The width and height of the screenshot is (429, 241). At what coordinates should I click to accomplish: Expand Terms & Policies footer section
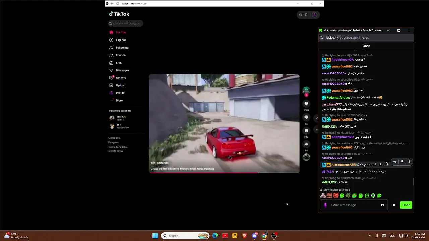(x=118, y=147)
